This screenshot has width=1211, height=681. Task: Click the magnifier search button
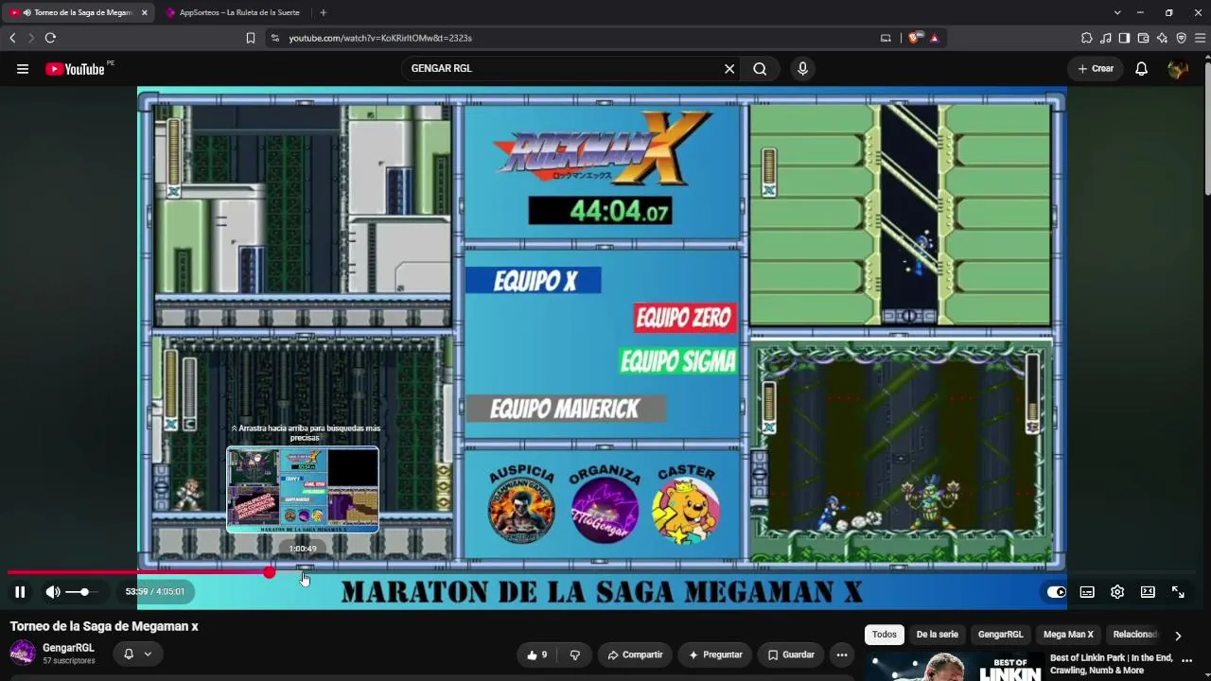760,69
